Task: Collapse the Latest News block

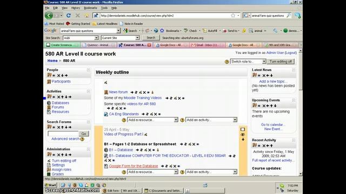Action: tap(294, 70)
